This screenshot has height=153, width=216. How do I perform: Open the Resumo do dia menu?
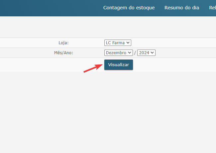coord(182,8)
